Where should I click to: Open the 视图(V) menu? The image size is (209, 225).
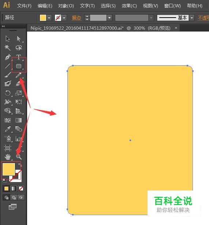click(x=150, y=6)
